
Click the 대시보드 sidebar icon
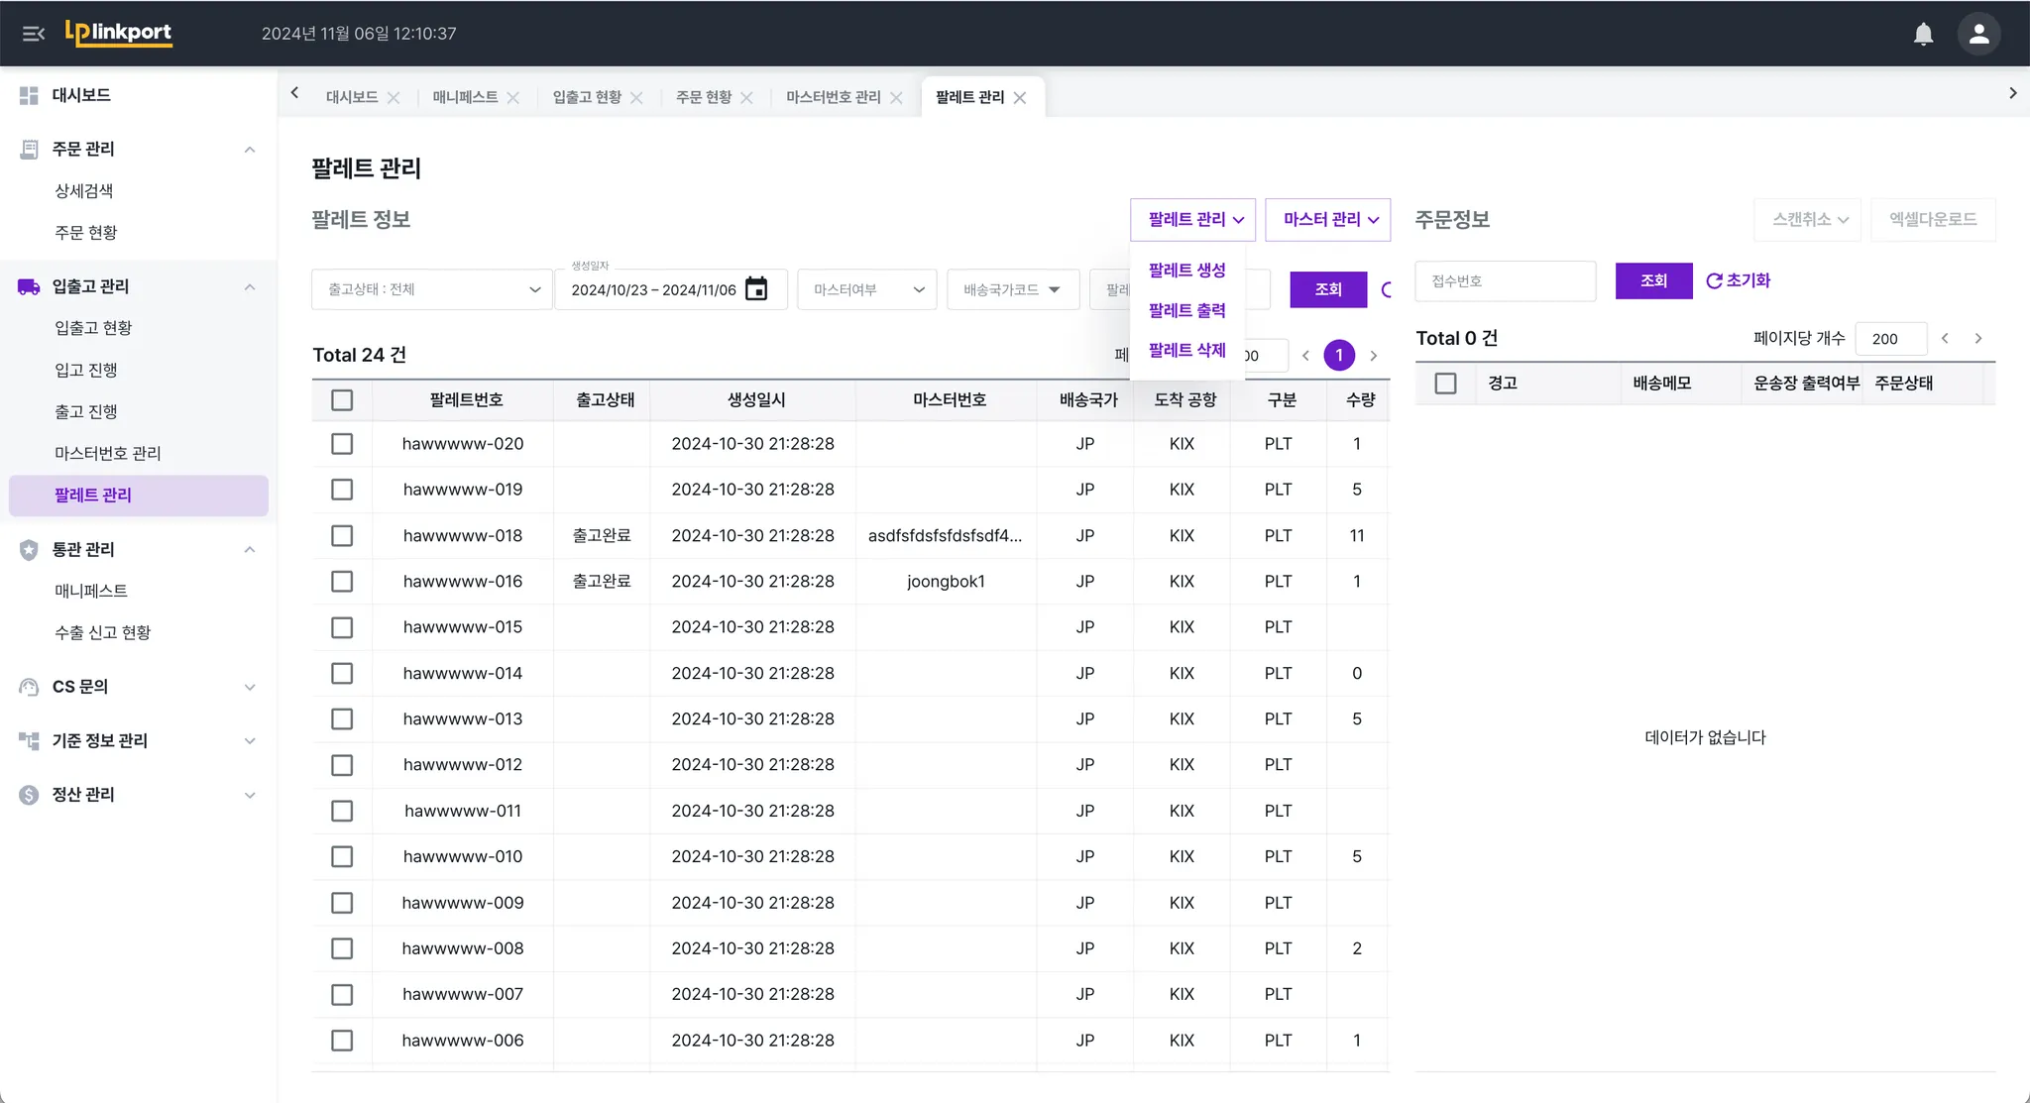29,95
